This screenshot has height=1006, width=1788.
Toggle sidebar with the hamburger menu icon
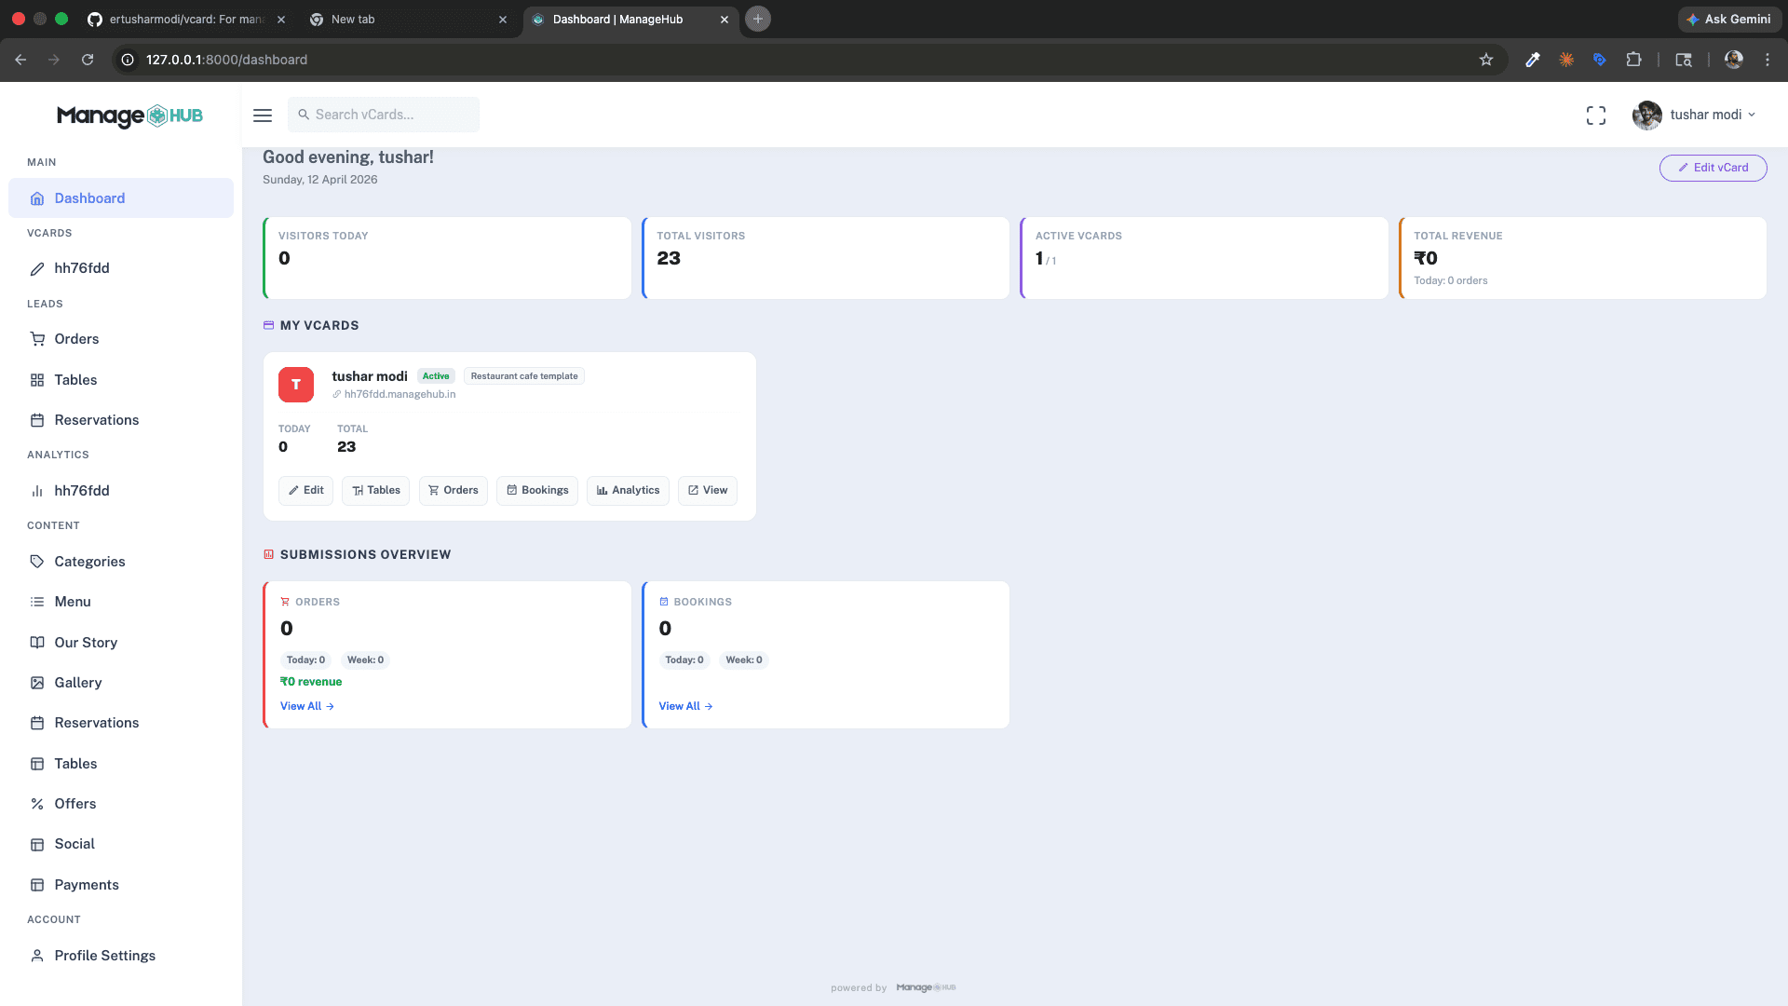(263, 116)
